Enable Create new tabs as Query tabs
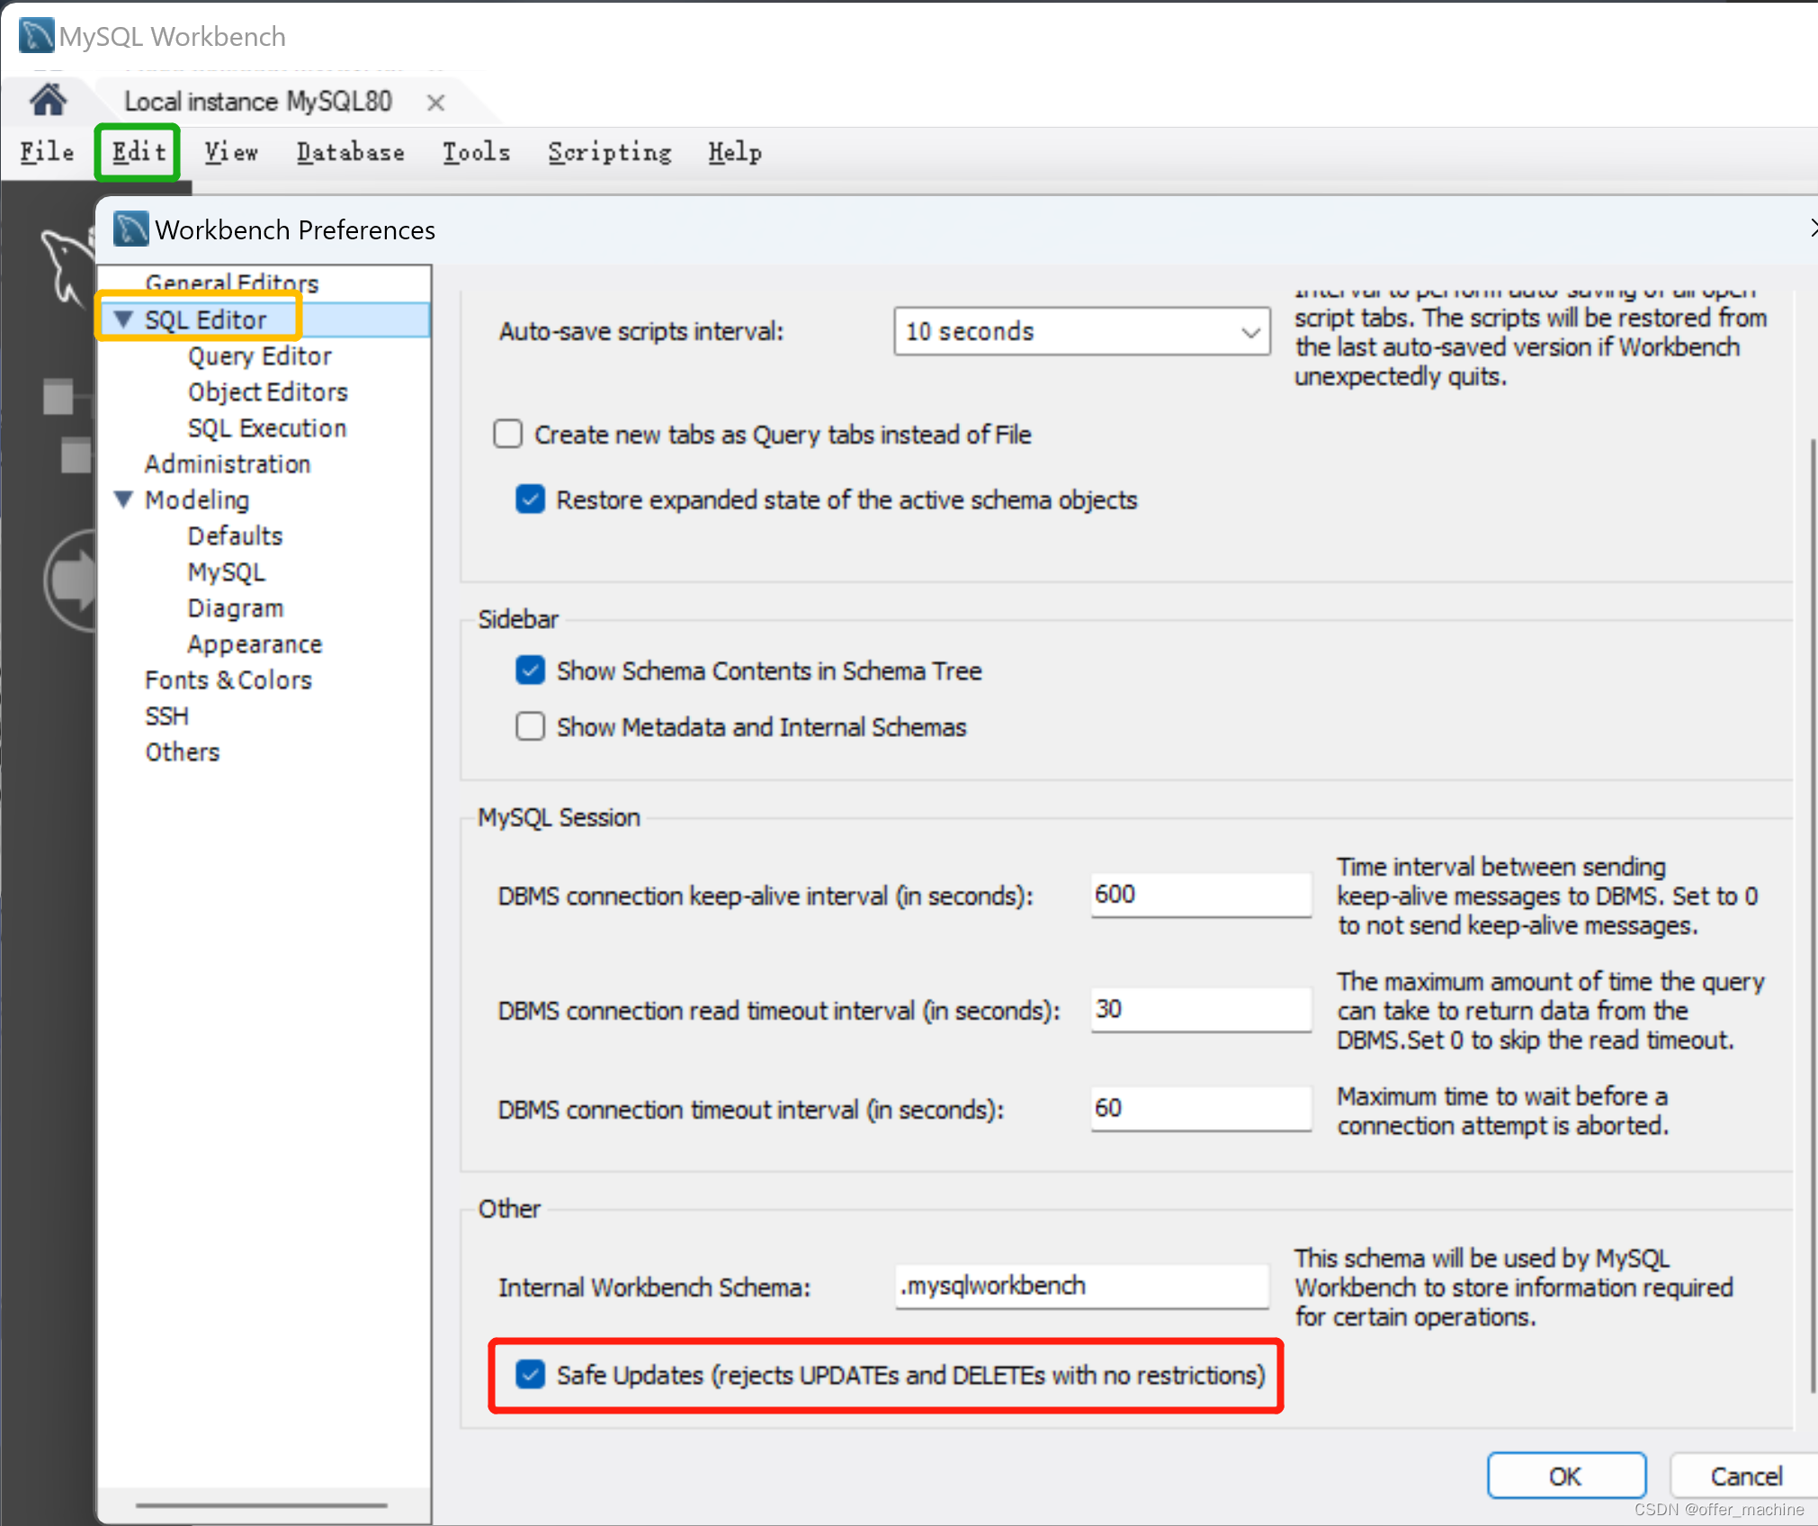This screenshot has height=1526, width=1818. tap(508, 434)
